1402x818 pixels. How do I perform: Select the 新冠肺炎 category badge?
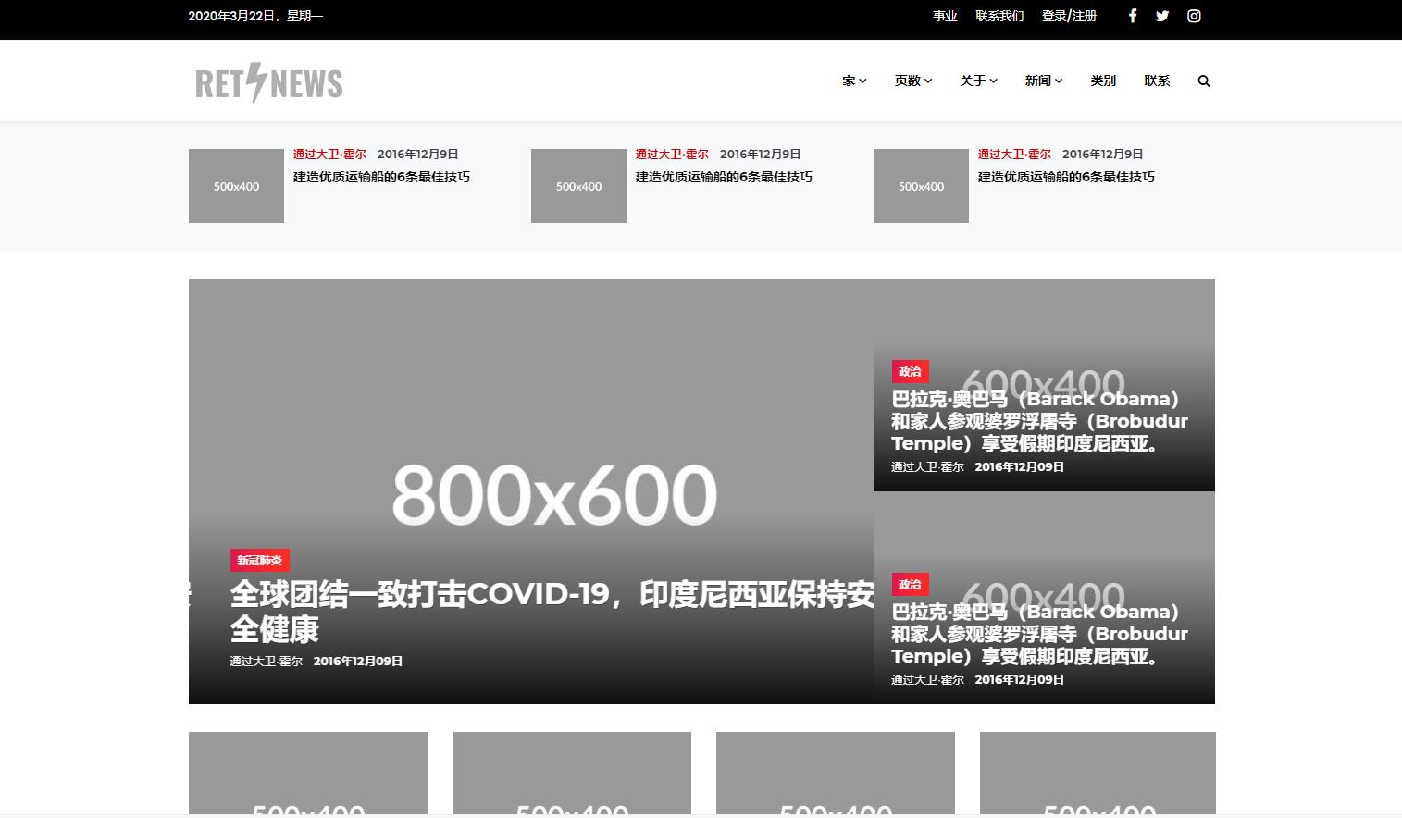tap(258, 560)
